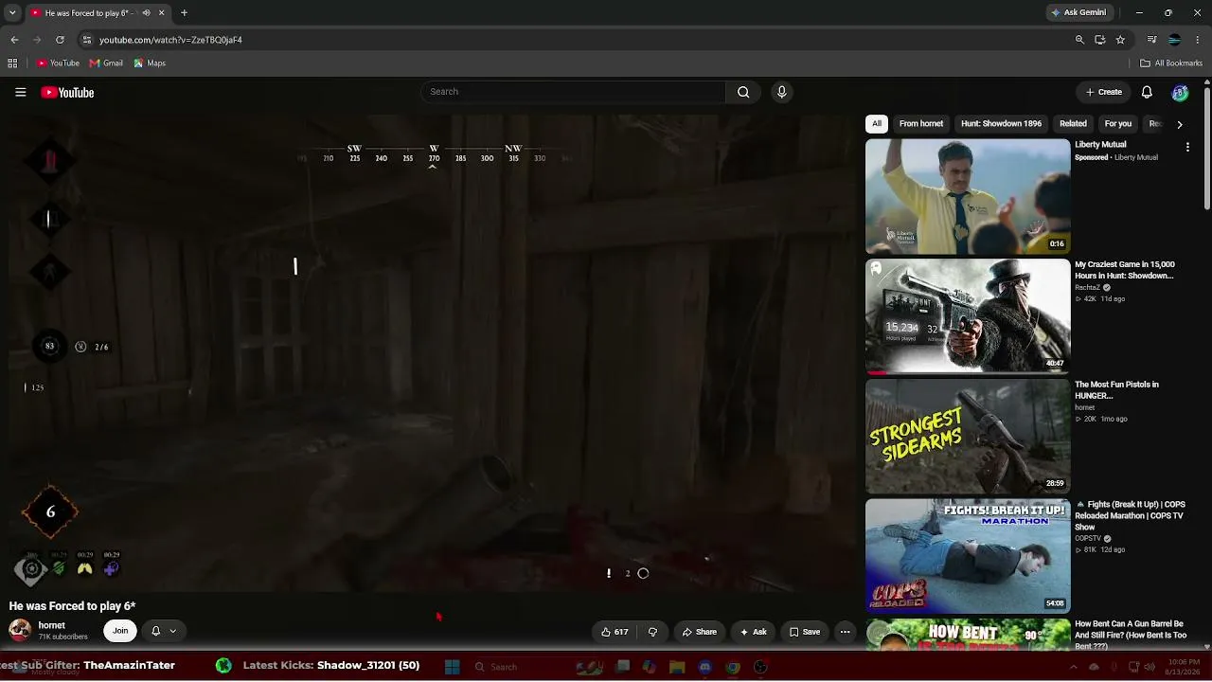Show more filter chips with right arrow
Viewport: 1212px width, 682px height.
(x=1179, y=124)
